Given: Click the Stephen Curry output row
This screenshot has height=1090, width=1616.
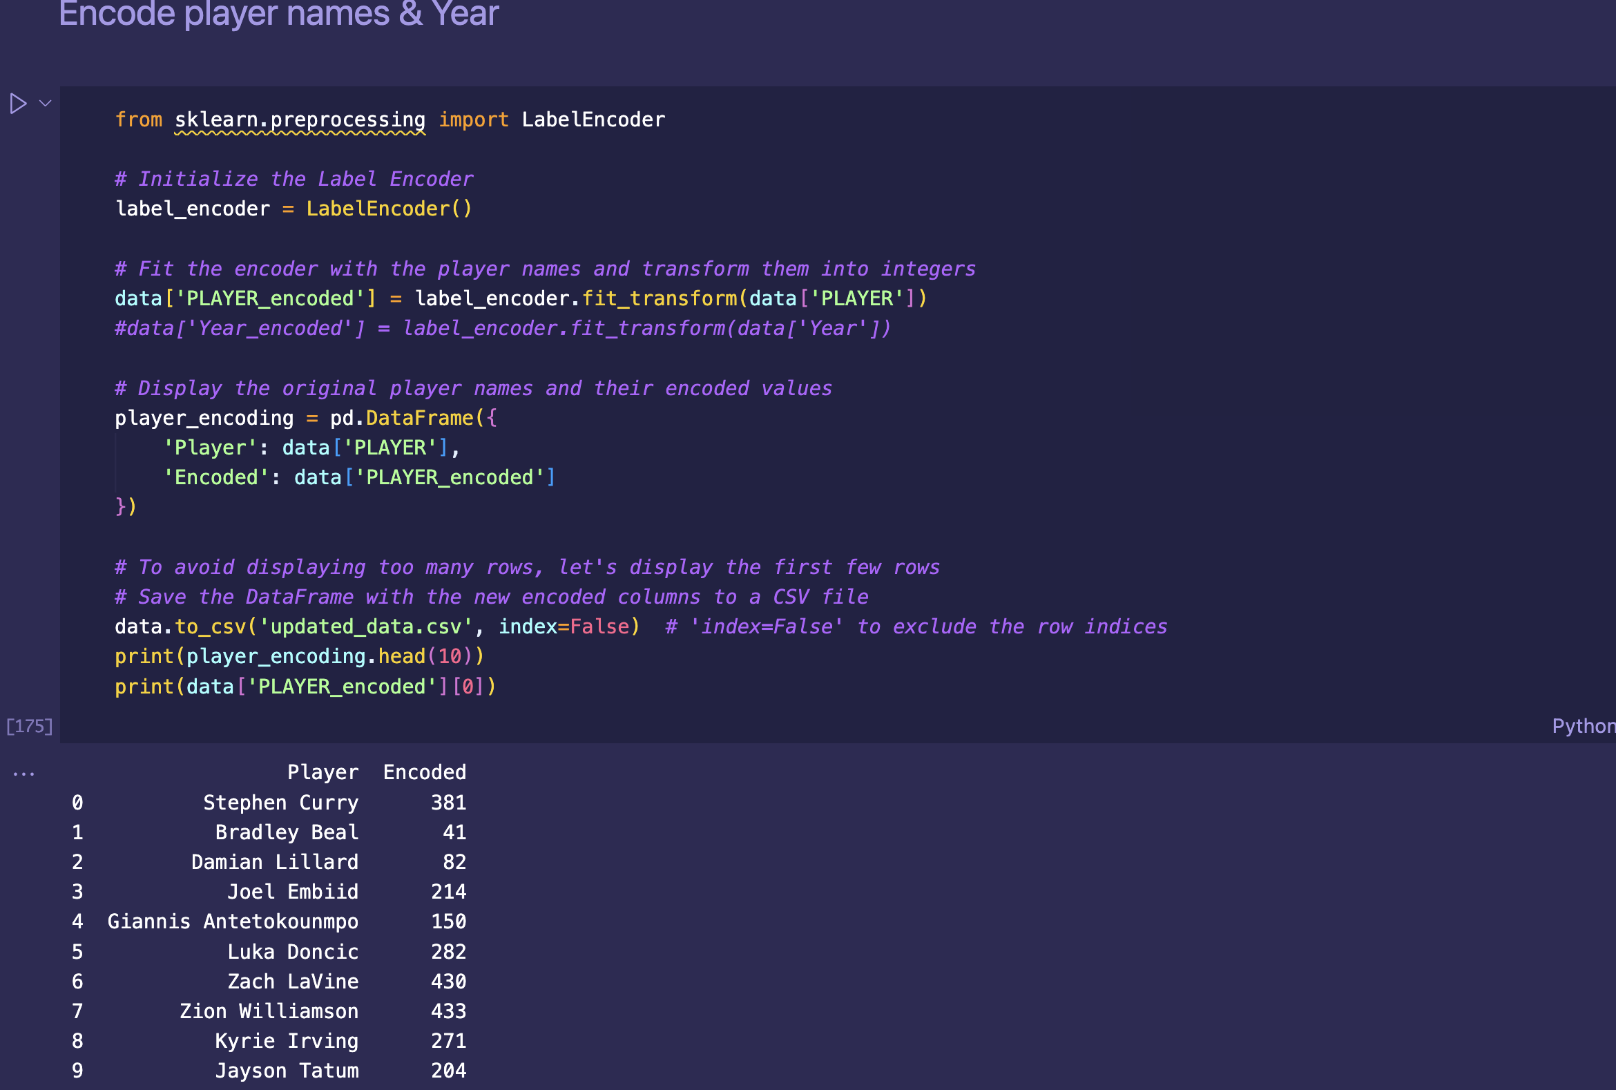Looking at the screenshot, I should click(281, 802).
